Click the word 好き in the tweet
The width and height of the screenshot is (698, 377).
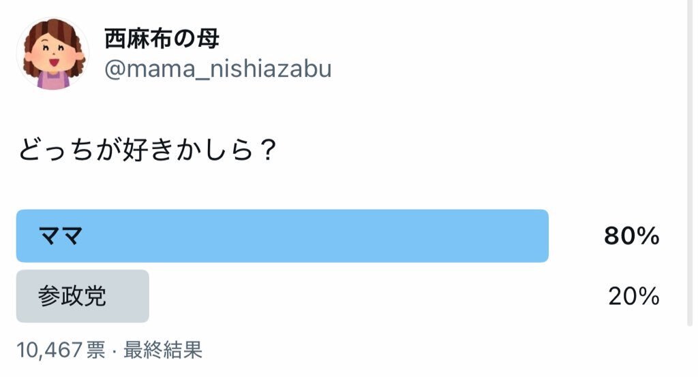click(x=147, y=150)
